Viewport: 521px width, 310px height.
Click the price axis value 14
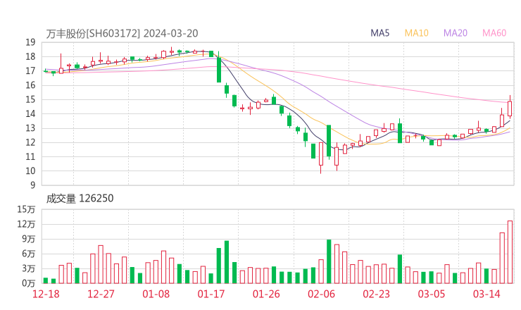pyautogui.click(x=30, y=113)
